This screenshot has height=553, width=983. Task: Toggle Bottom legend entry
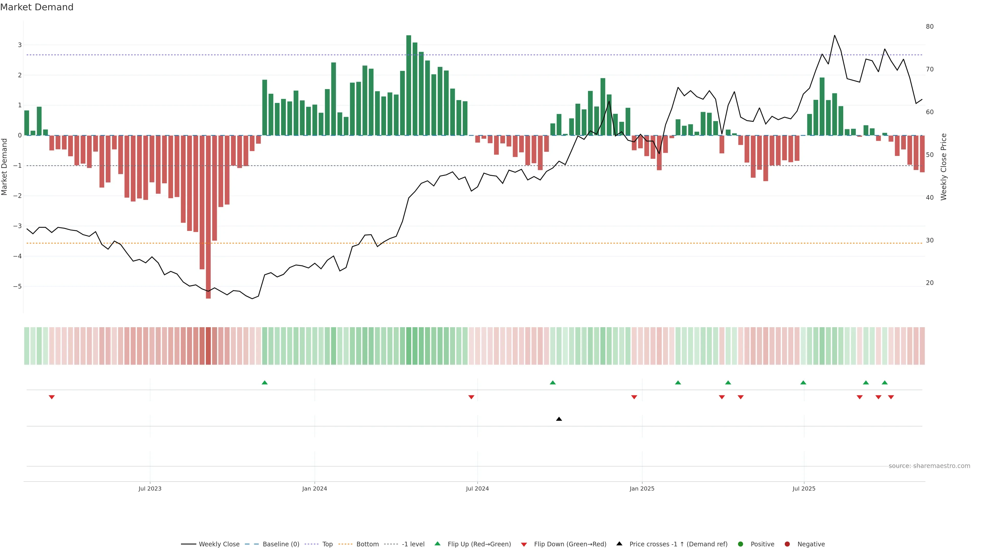367,544
